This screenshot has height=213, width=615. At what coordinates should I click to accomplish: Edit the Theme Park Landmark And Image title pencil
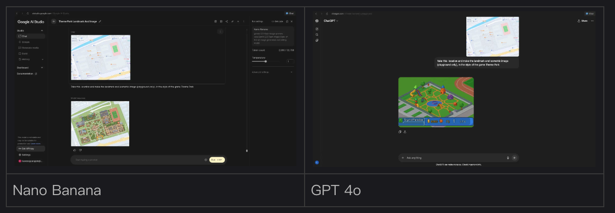[x=100, y=21]
